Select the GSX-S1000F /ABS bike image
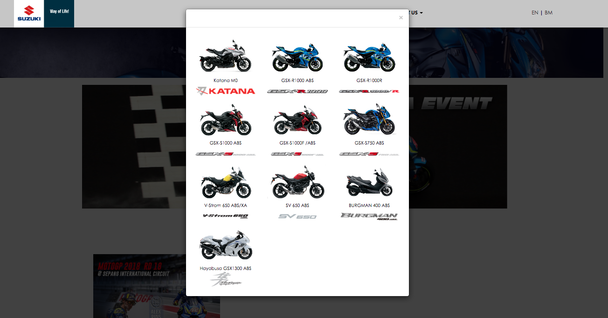This screenshot has height=318, width=608. pyautogui.click(x=297, y=120)
